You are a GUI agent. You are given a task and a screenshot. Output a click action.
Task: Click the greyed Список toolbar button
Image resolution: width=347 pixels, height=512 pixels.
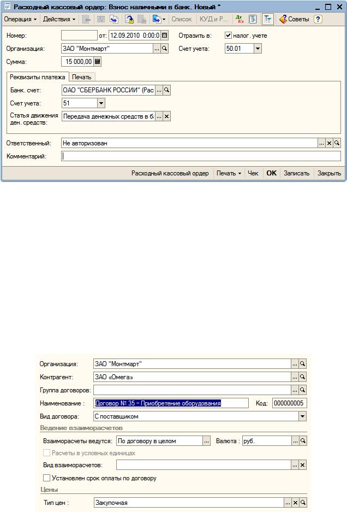point(182,19)
